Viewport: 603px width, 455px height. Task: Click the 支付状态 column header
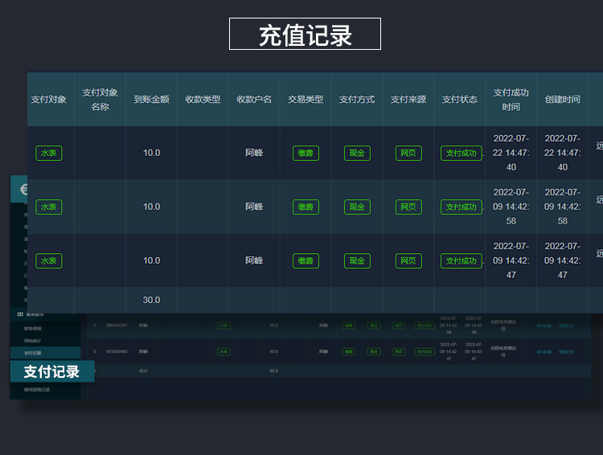coord(460,100)
